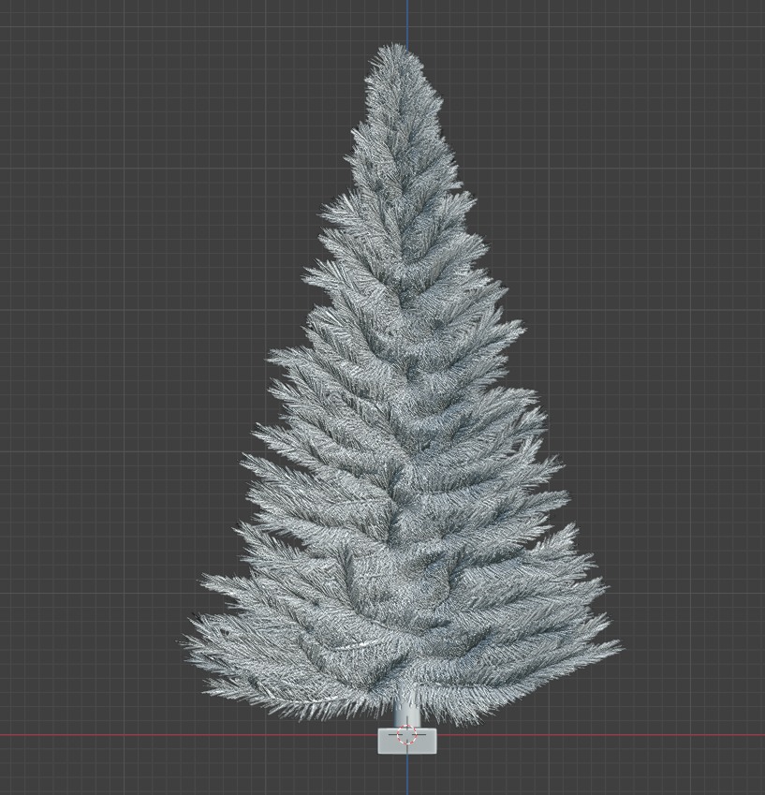Select the cylindrical trunk above the stand
This screenshot has height=795, width=765.
tap(407, 713)
